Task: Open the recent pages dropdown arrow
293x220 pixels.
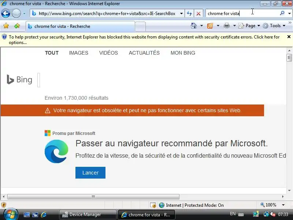Action: point(24,14)
